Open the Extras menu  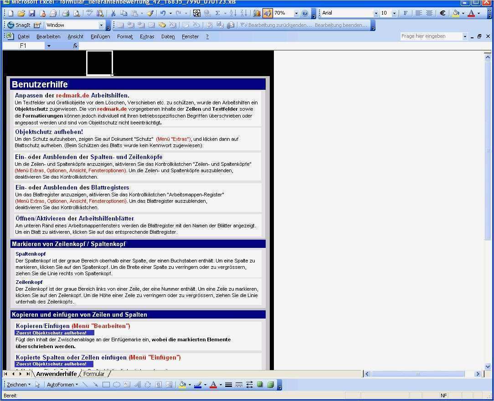[x=147, y=36]
